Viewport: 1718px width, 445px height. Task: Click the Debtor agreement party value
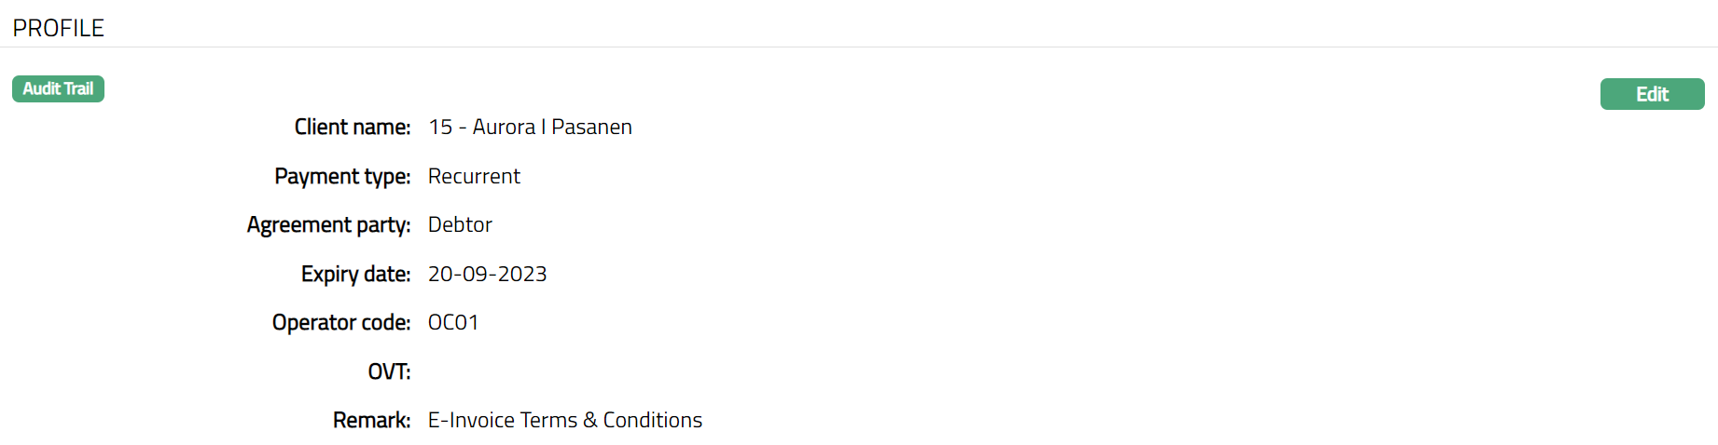pos(460,225)
